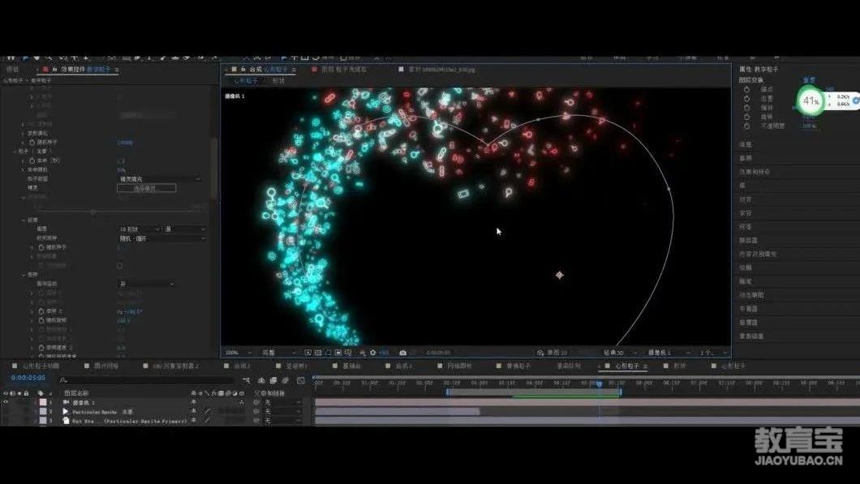860x484 pixels.
Task: Toggle stopwatch for 随机种子 in 纹理 group
Action: coord(41,248)
